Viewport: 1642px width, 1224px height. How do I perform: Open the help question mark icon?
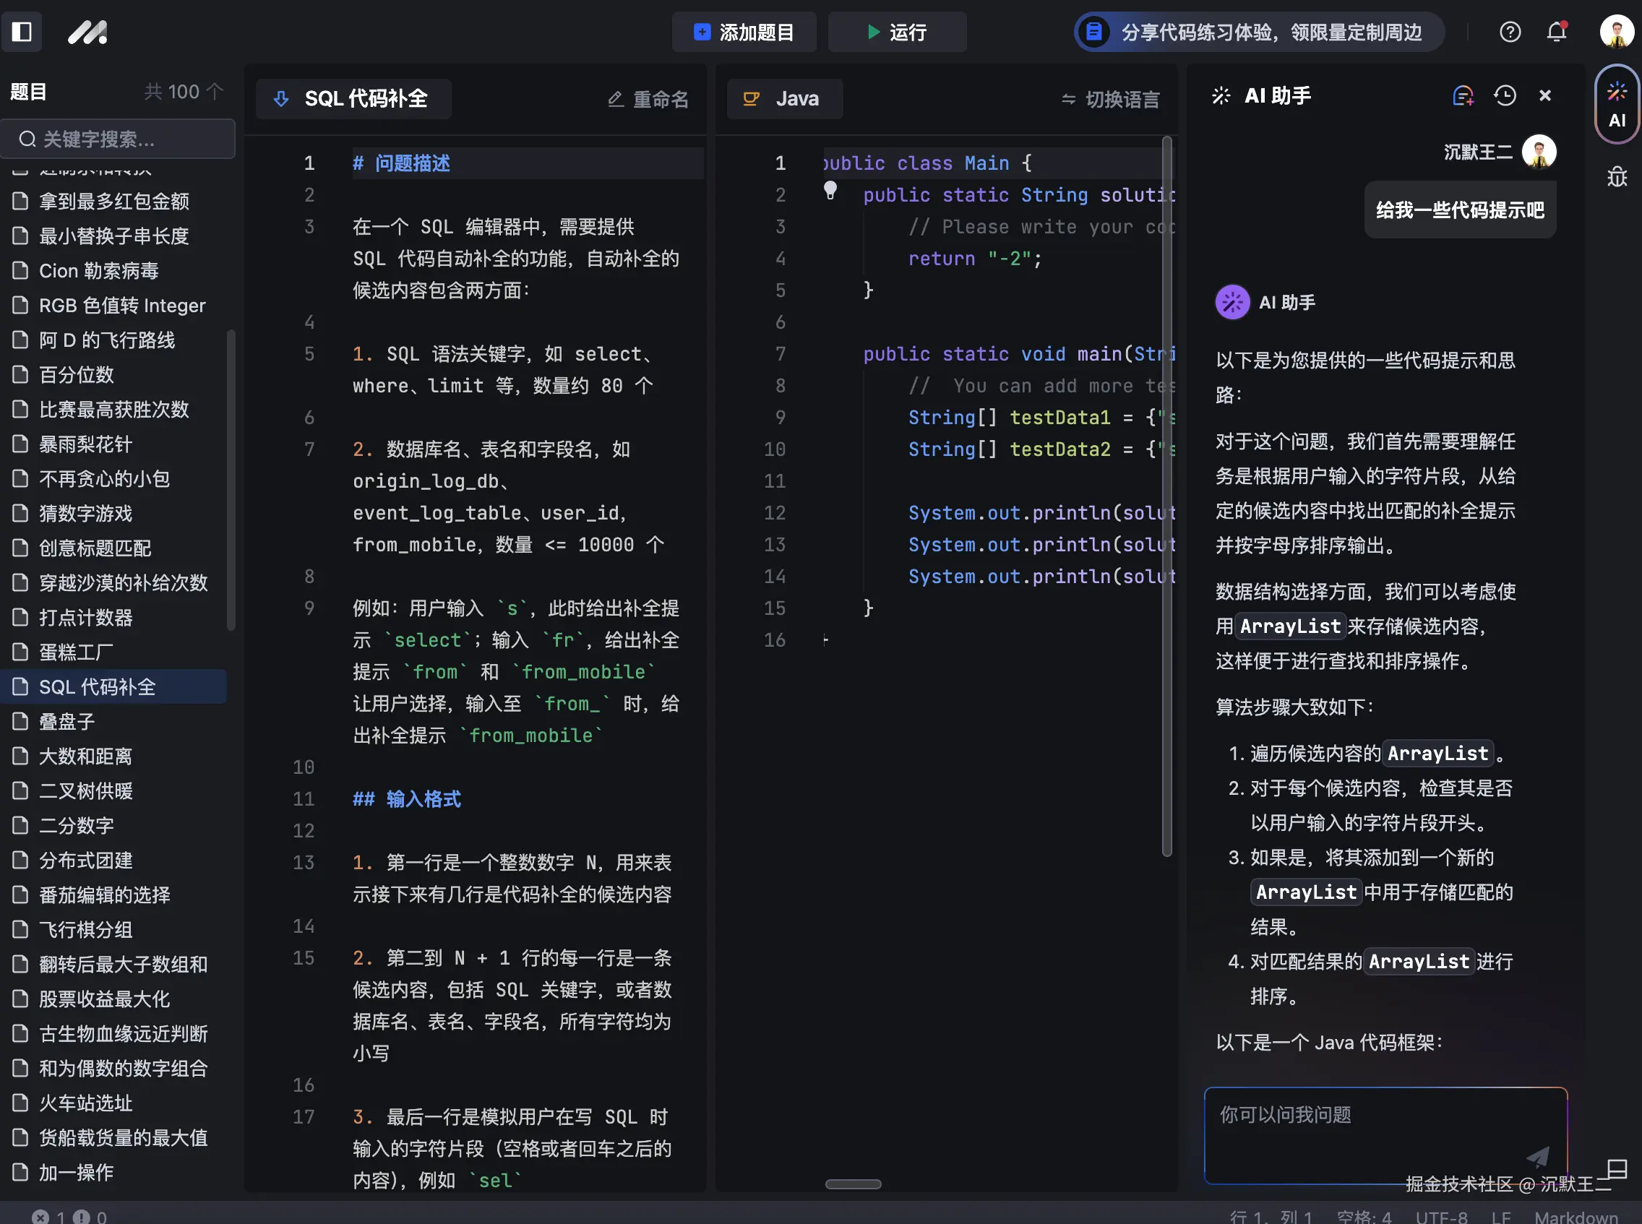(x=1509, y=32)
